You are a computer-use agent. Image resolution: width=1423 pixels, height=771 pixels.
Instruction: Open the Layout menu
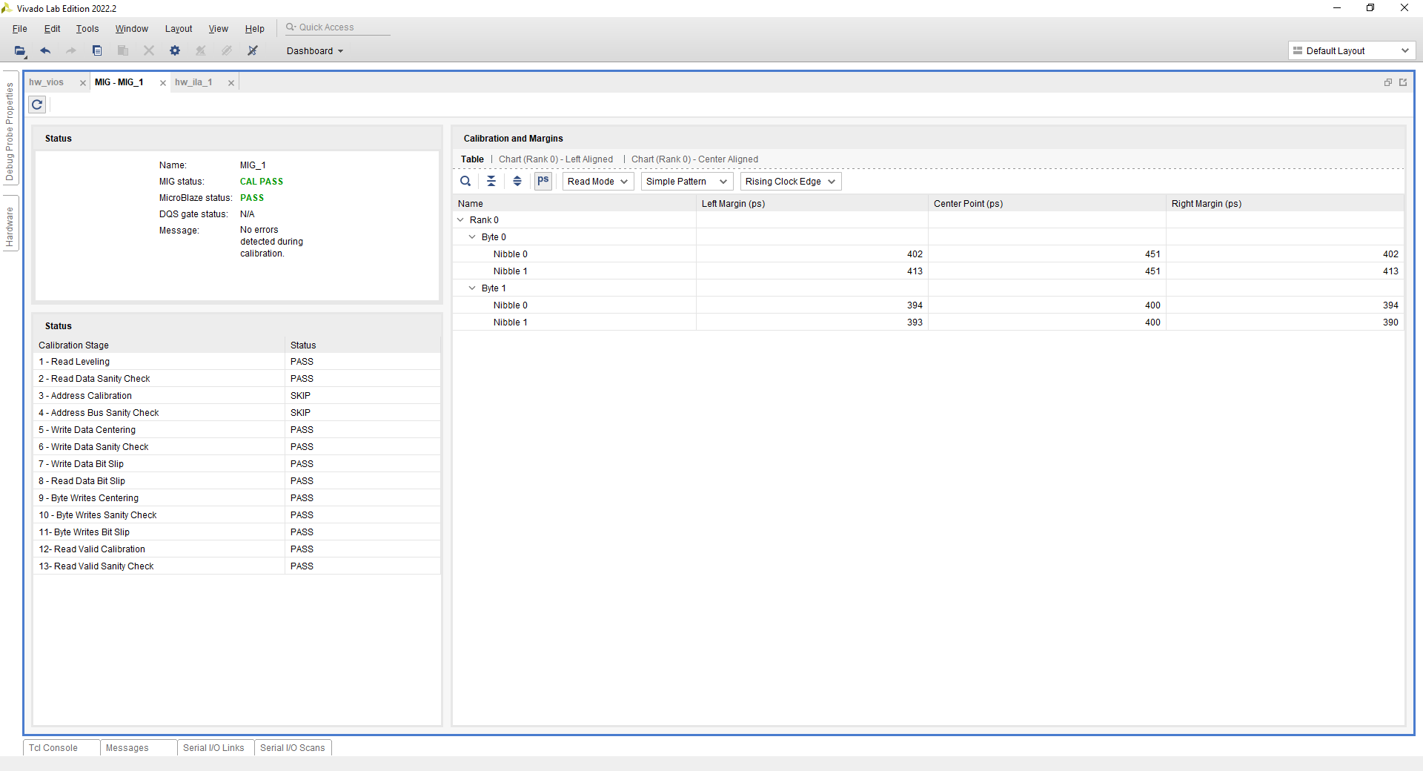coord(179,29)
